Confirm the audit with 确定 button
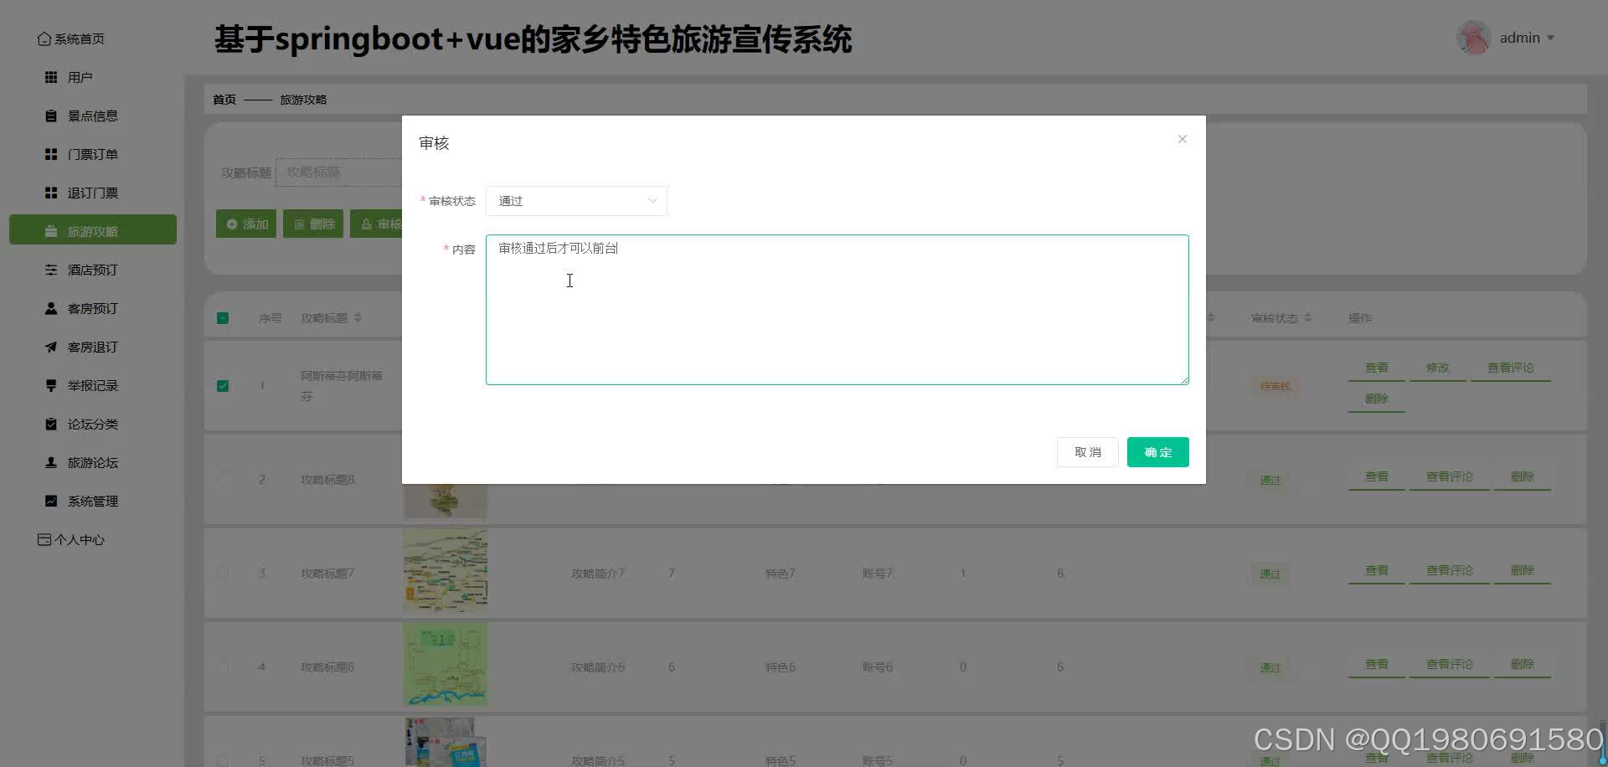1608x767 pixels. [x=1157, y=451]
